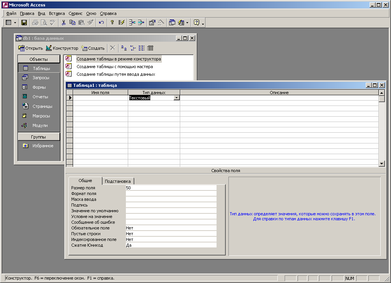Cut selection with the scissors icon
The image size is (391, 283).
(64, 23)
